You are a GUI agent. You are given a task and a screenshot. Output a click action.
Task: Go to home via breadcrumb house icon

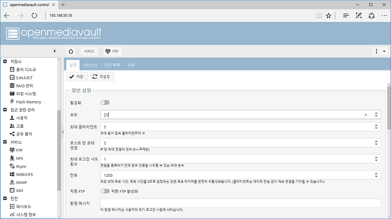[x=71, y=51]
